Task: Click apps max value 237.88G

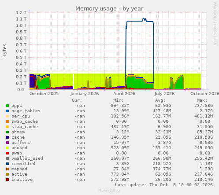Action: pos(204,106)
